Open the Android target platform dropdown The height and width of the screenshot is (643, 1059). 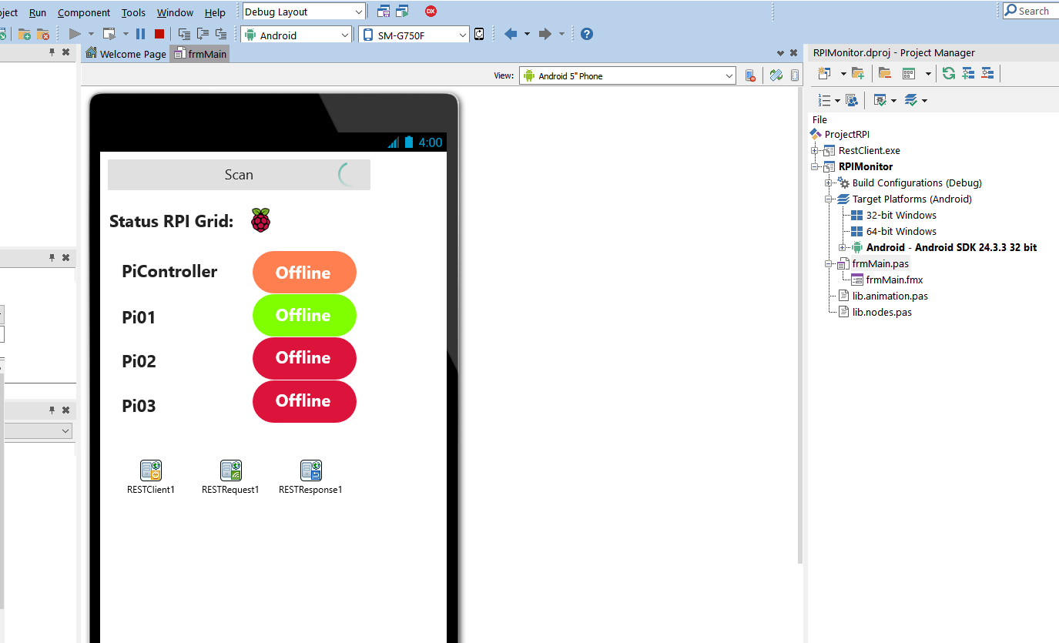[x=344, y=35]
